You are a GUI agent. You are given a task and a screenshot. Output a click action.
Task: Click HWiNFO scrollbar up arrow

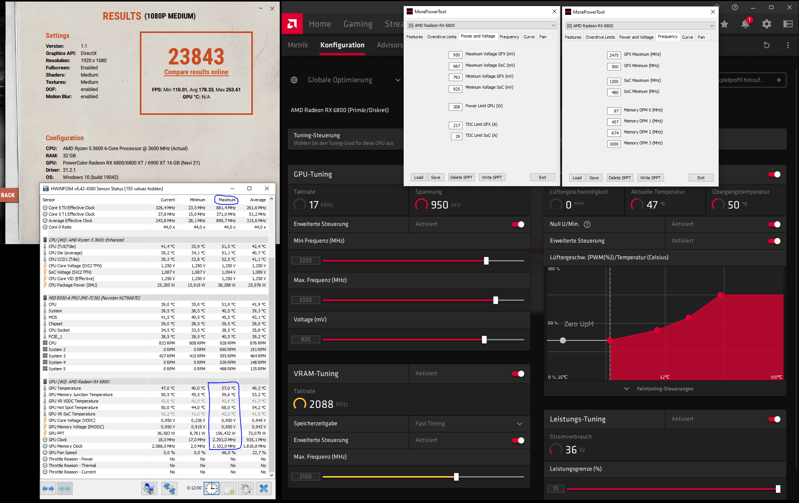click(x=271, y=199)
